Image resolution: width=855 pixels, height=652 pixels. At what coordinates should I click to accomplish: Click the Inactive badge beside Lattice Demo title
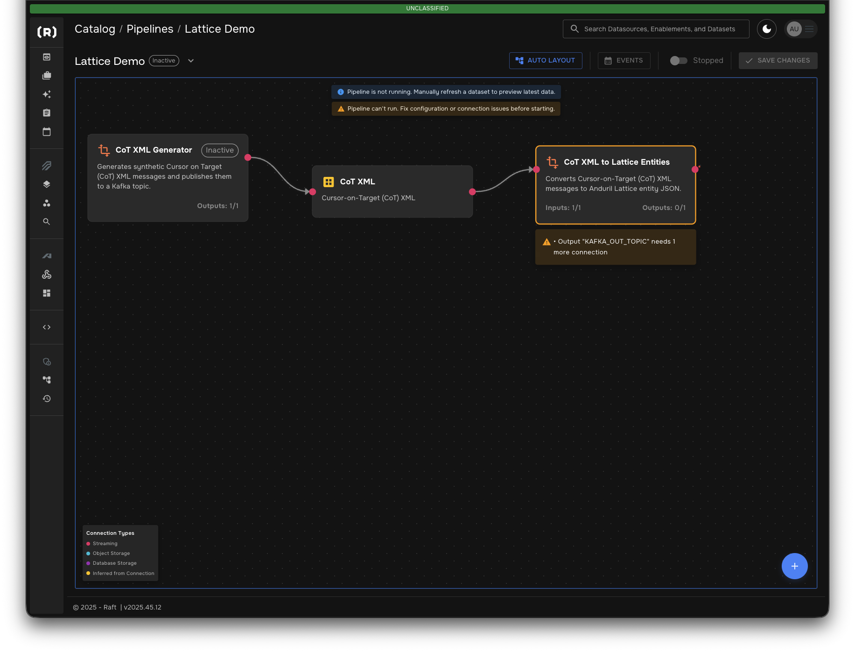point(164,61)
